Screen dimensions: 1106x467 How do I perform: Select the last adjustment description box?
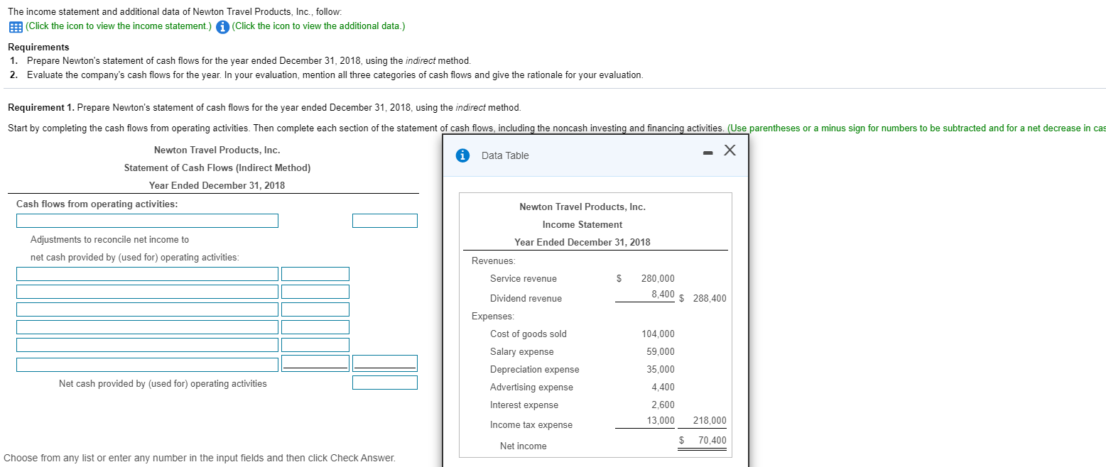pos(148,364)
